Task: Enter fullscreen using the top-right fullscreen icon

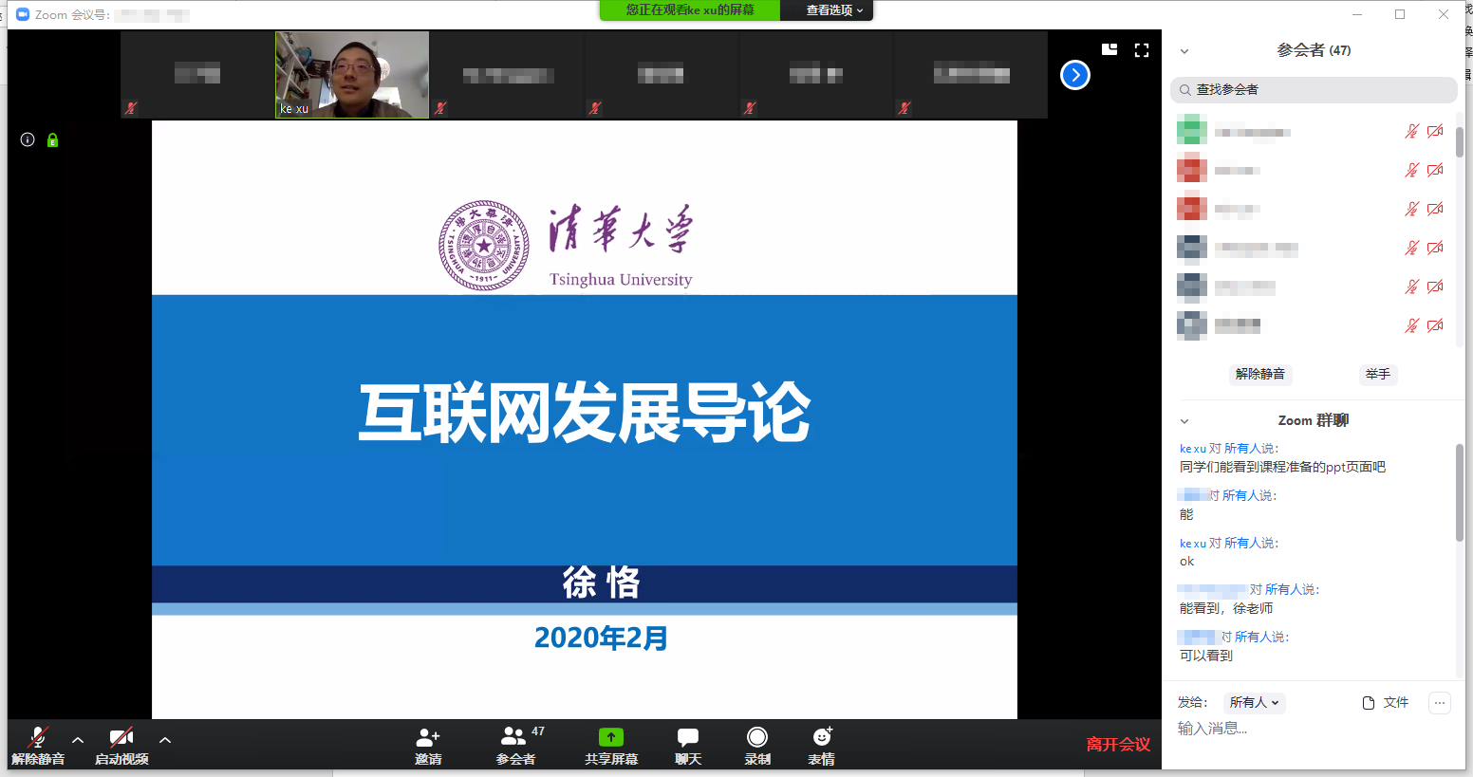Action: pos(1141,50)
